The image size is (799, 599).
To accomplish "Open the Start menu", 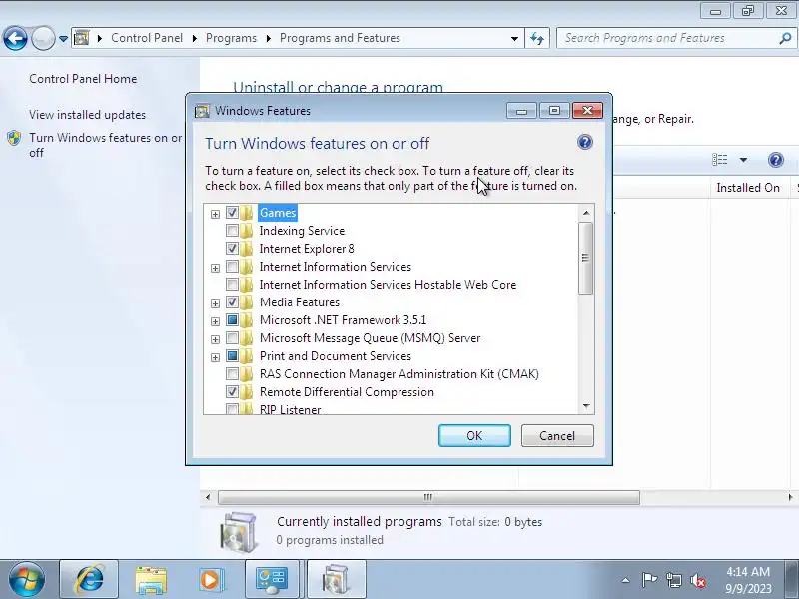I will point(27,580).
